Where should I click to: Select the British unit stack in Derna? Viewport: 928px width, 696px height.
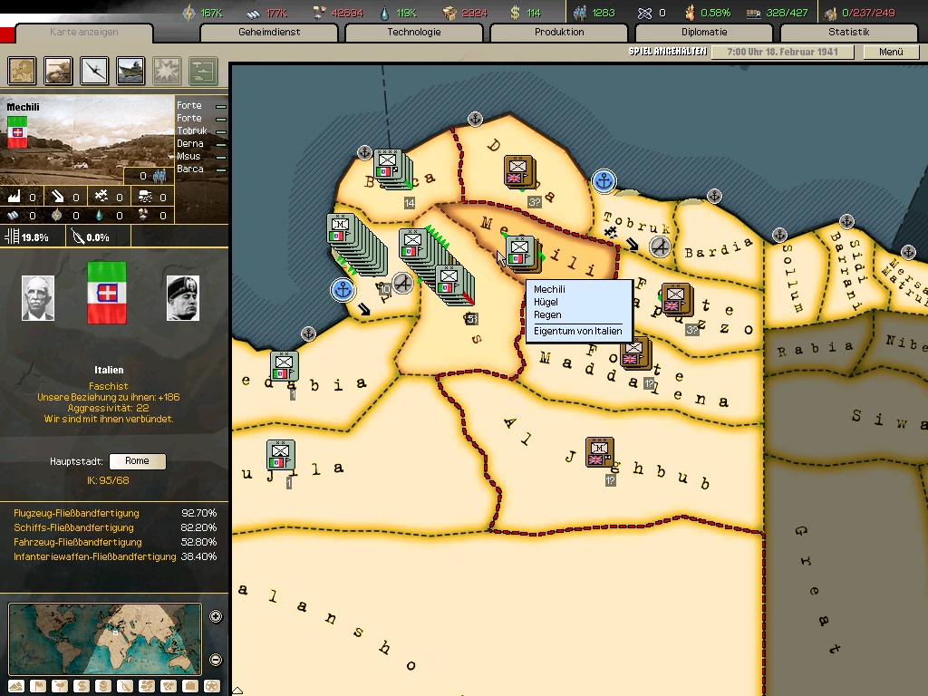[x=519, y=172]
